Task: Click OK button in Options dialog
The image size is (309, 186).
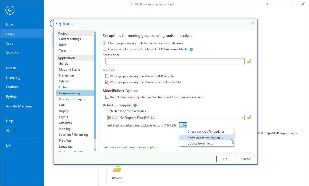Action: (225, 159)
